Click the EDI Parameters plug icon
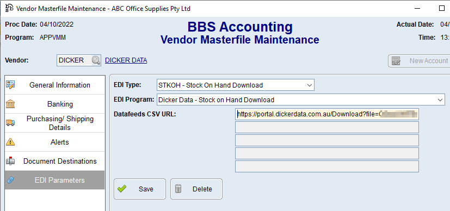 (x=10, y=180)
